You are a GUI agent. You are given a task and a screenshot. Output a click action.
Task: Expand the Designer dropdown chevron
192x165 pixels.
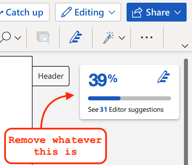click(122, 38)
